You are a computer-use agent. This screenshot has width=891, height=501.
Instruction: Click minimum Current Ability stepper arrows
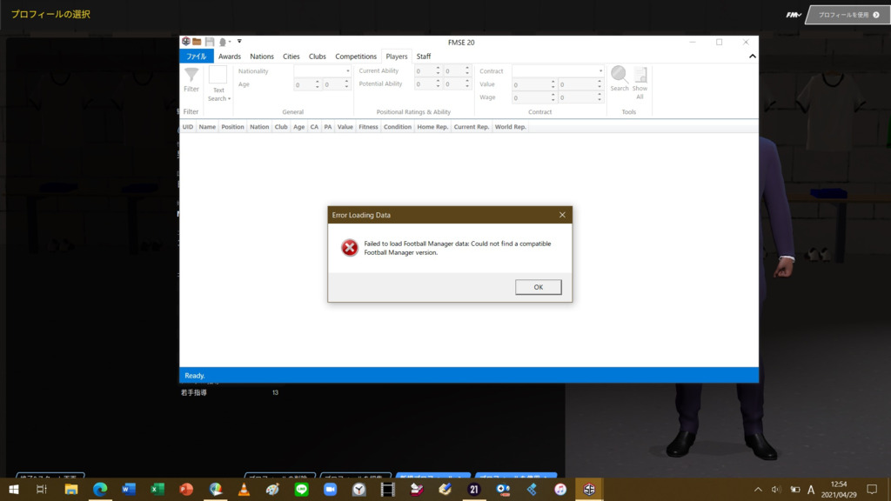pyautogui.click(x=438, y=71)
